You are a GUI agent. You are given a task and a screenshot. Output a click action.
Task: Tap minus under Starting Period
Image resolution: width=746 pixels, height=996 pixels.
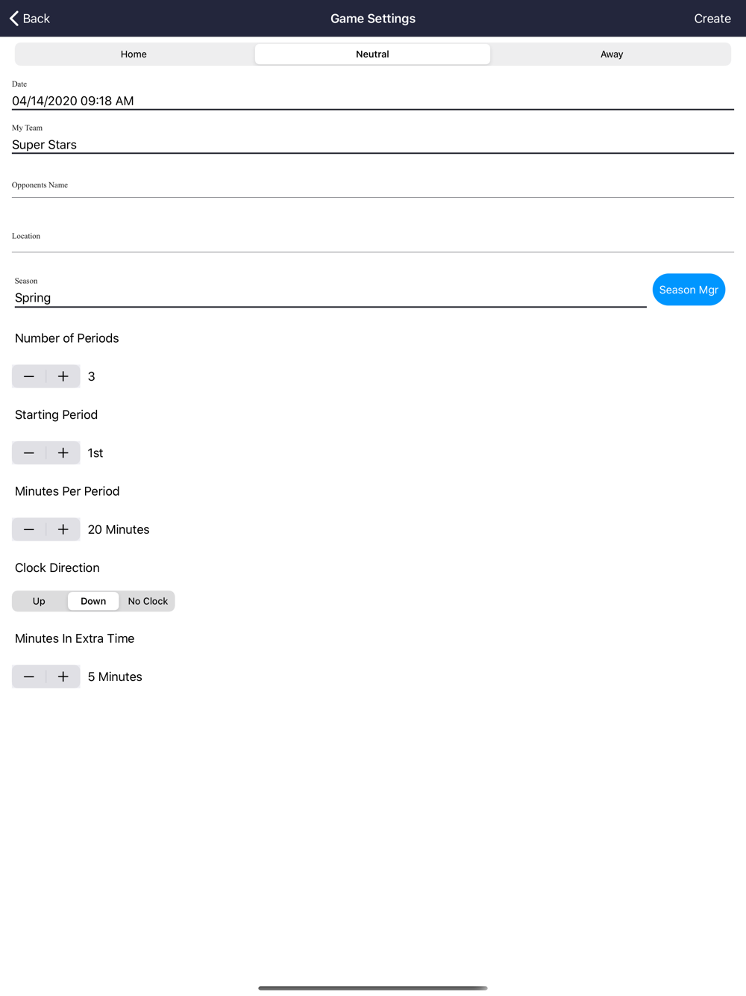pyautogui.click(x=29, y=453)
